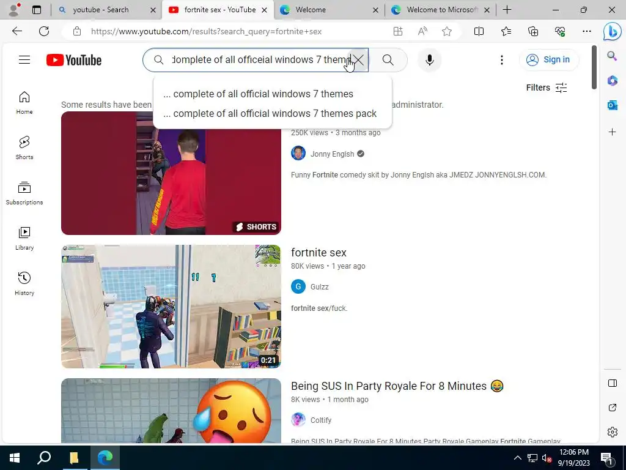Click the address bar URL
Viewport: 626px width, 470px height.
pos(206,31)
